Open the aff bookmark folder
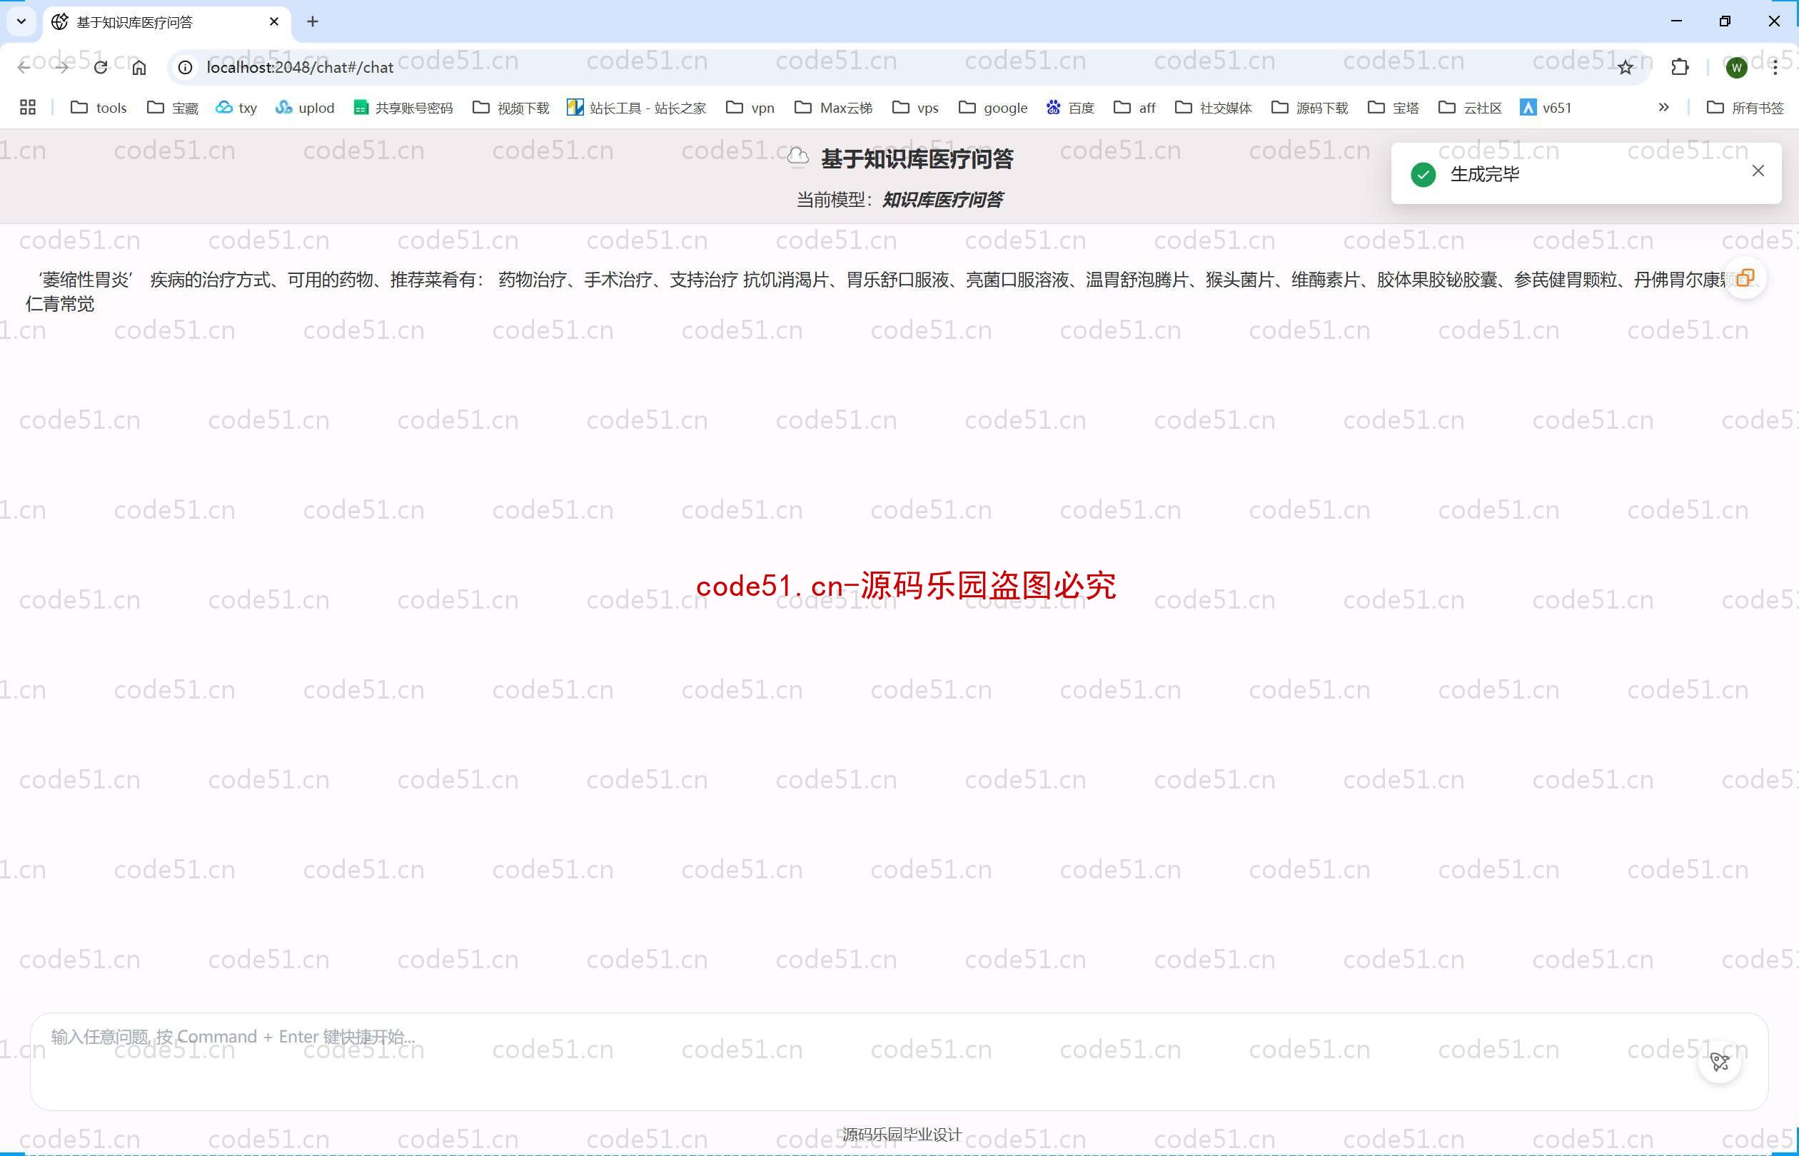The height and width of the screenshot is (1156, 1799). [1134, 107]
